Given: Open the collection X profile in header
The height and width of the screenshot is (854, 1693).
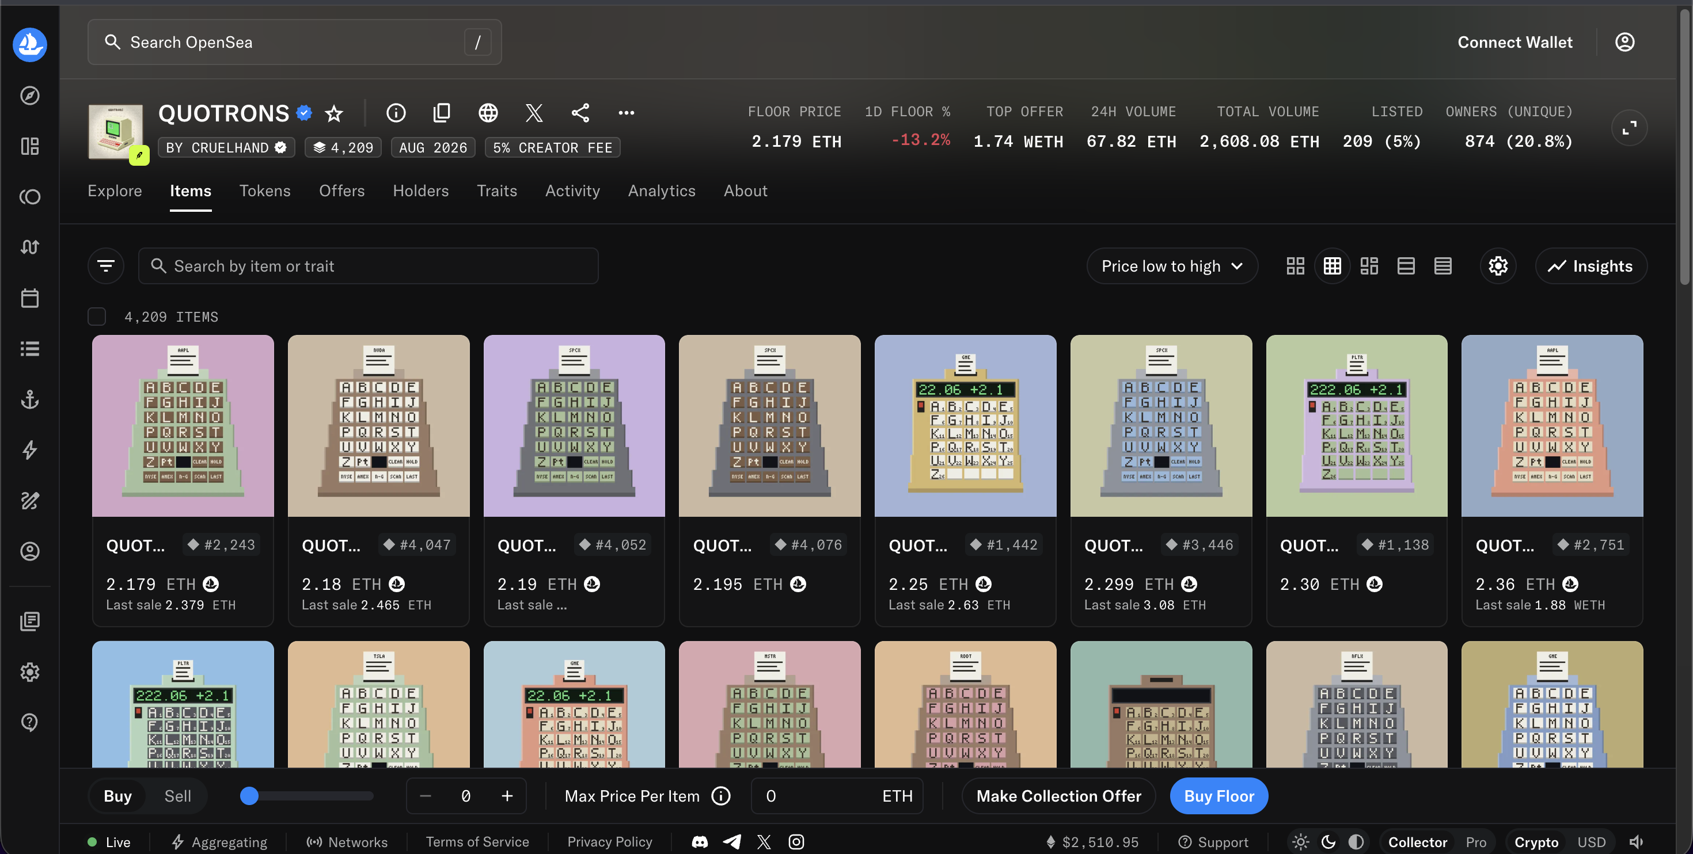Looking at the screenshot, I should 534,113.
